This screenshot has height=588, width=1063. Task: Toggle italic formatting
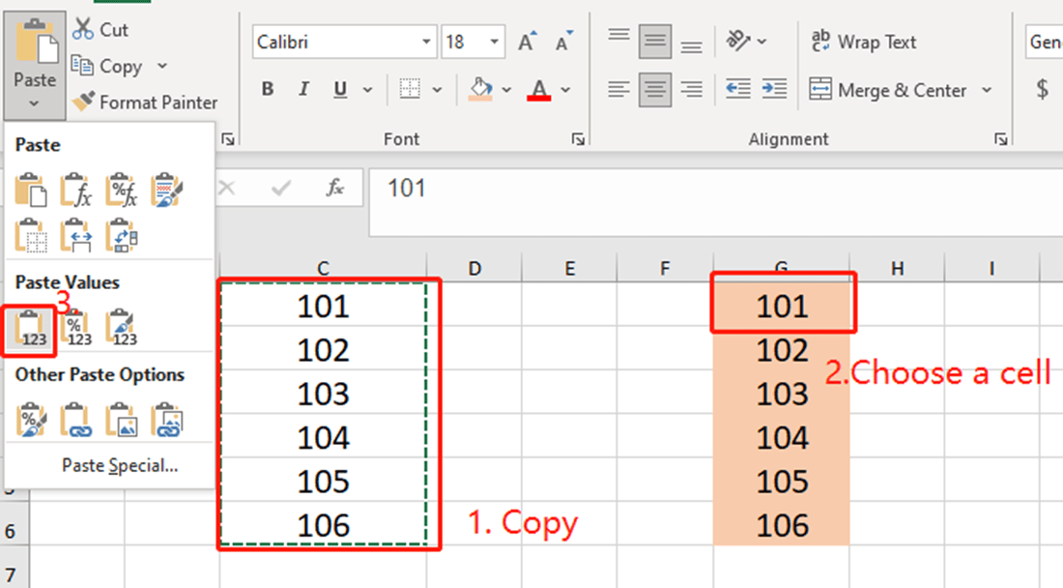(x=302, y=88)
